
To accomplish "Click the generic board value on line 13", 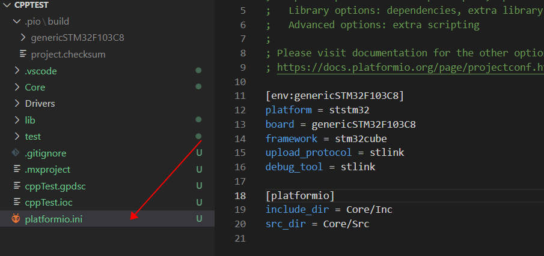I will click(x=364, y=125).
